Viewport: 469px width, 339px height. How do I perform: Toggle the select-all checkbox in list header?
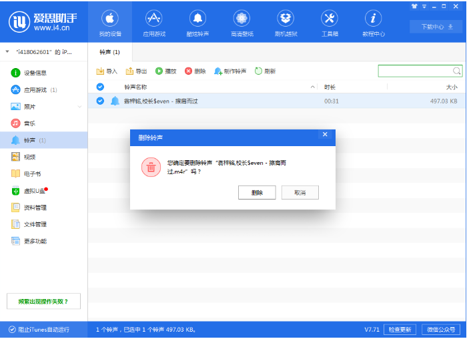click(x=100, y=87)
